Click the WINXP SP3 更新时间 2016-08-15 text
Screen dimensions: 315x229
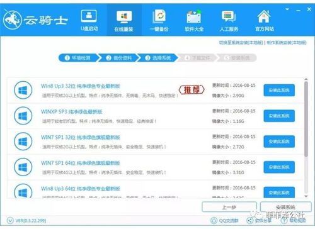coord(234,111)
